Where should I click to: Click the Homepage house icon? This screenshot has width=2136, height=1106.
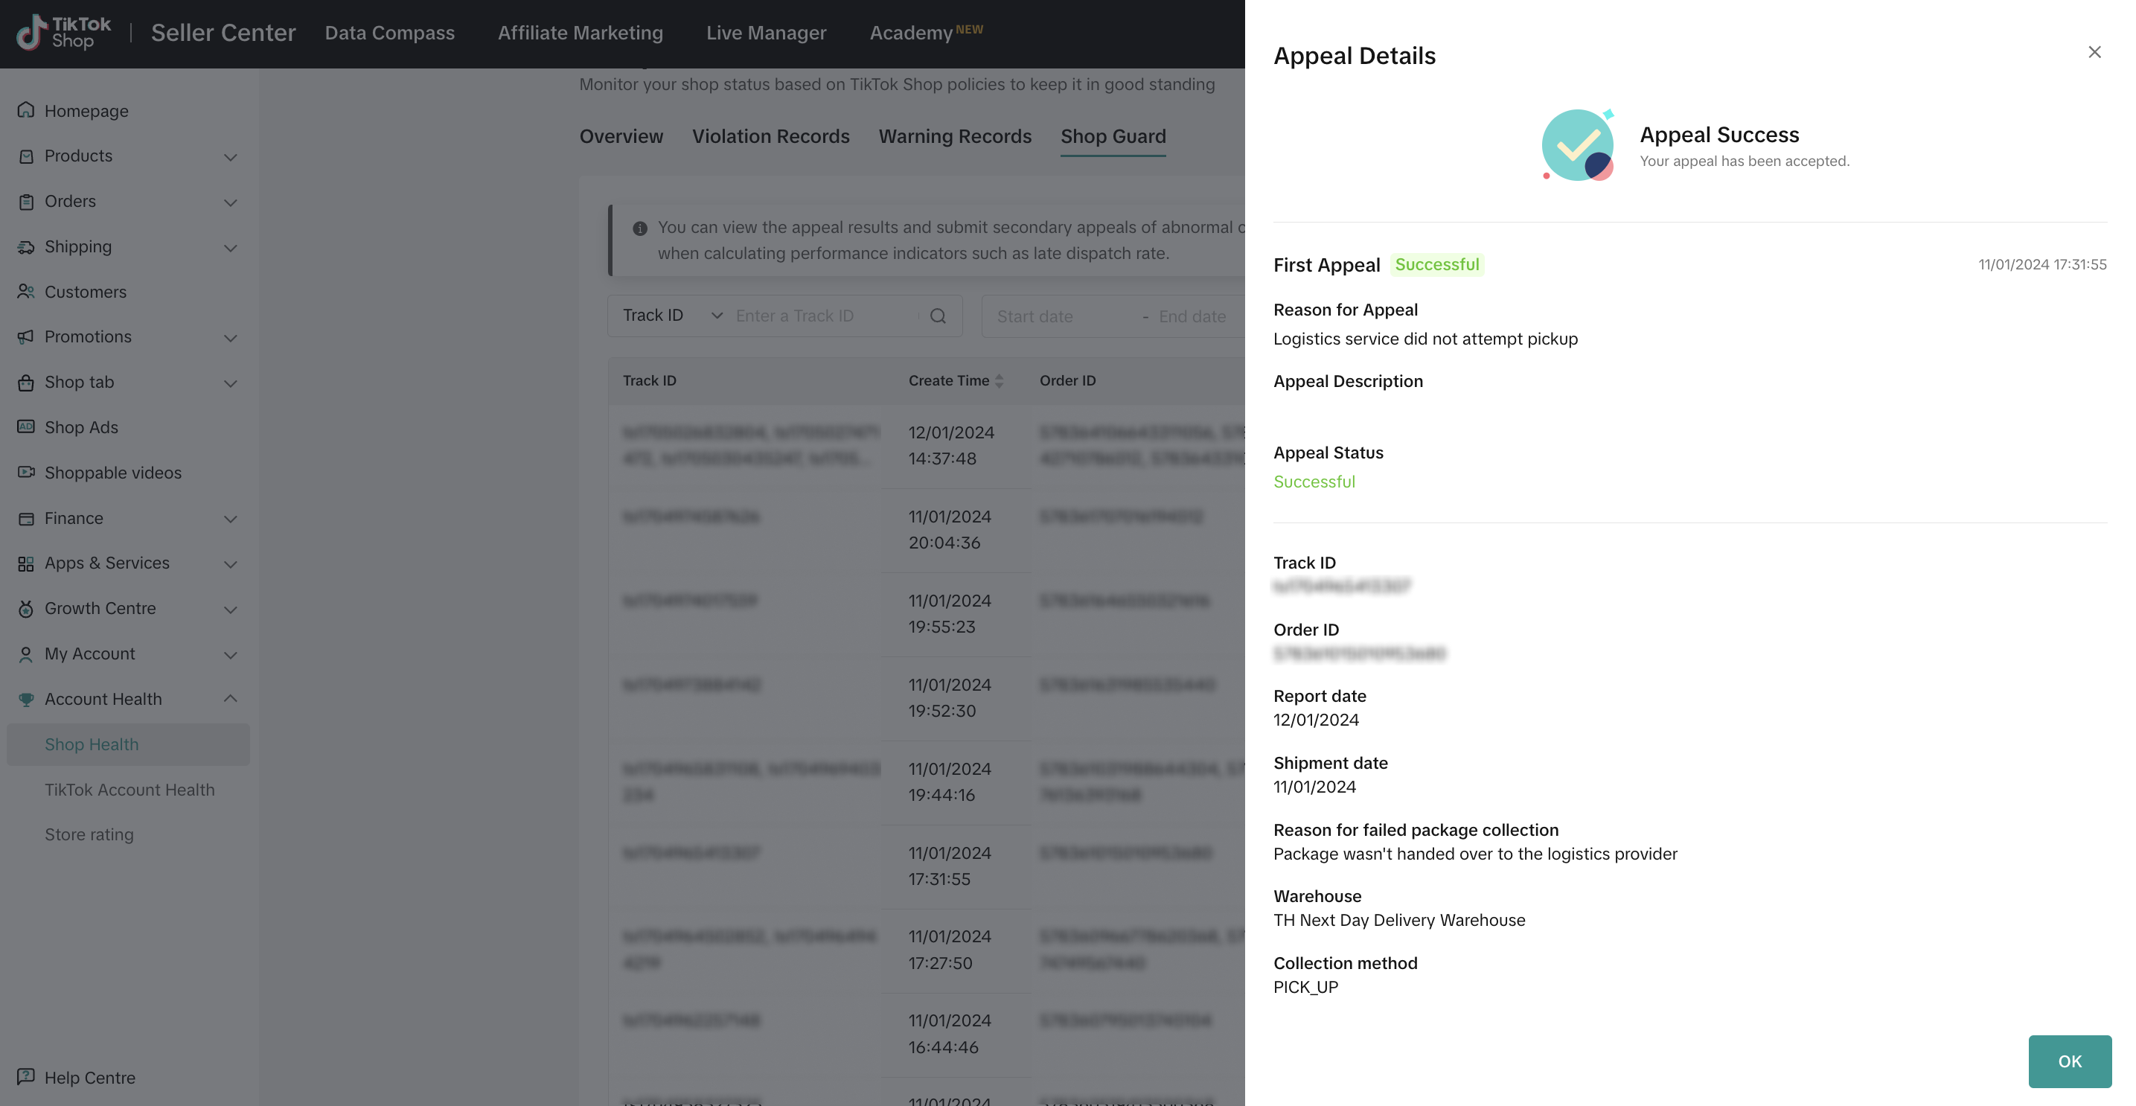click(x=26, y=110)
